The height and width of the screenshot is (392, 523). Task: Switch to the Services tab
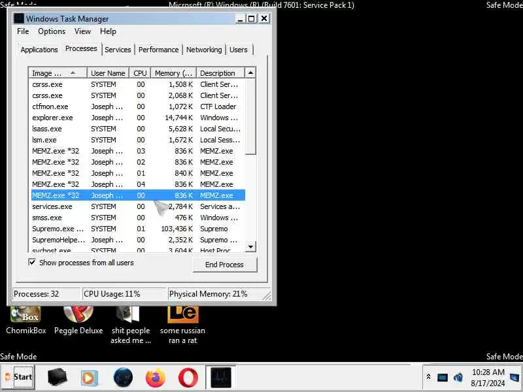coord(118,50)
